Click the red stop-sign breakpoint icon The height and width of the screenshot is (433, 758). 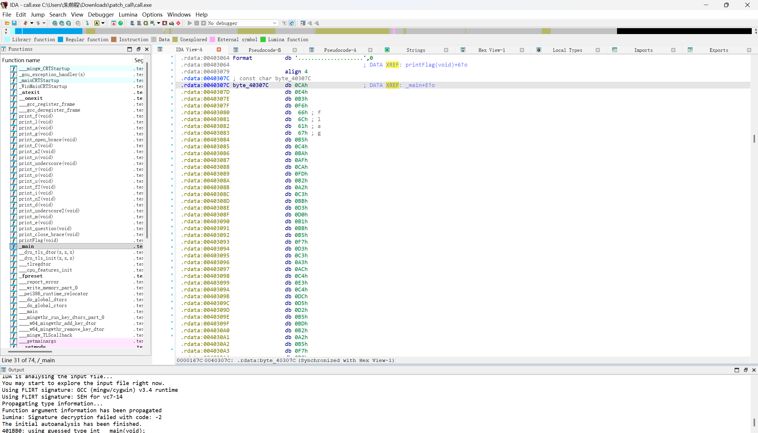click(x=178, y=23)
